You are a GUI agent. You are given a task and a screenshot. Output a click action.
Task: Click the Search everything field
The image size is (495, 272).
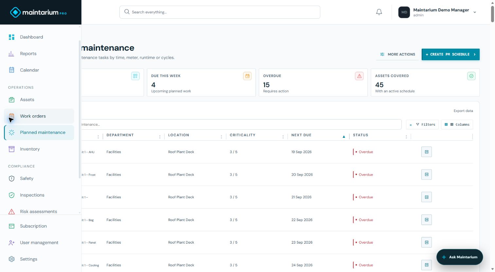click(220, 12)
